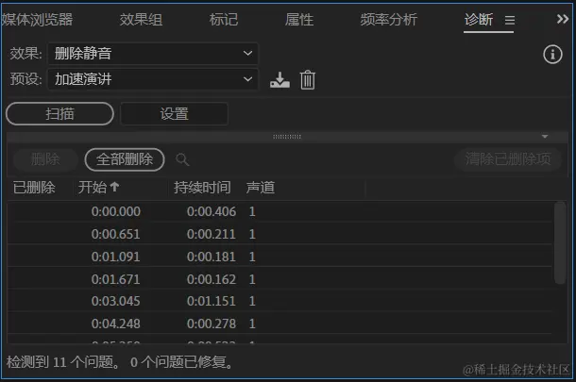The height and width of the screenshot is (382, 576).
Task: Select the row starting at 0:00.651
Action: coord(280,234)
